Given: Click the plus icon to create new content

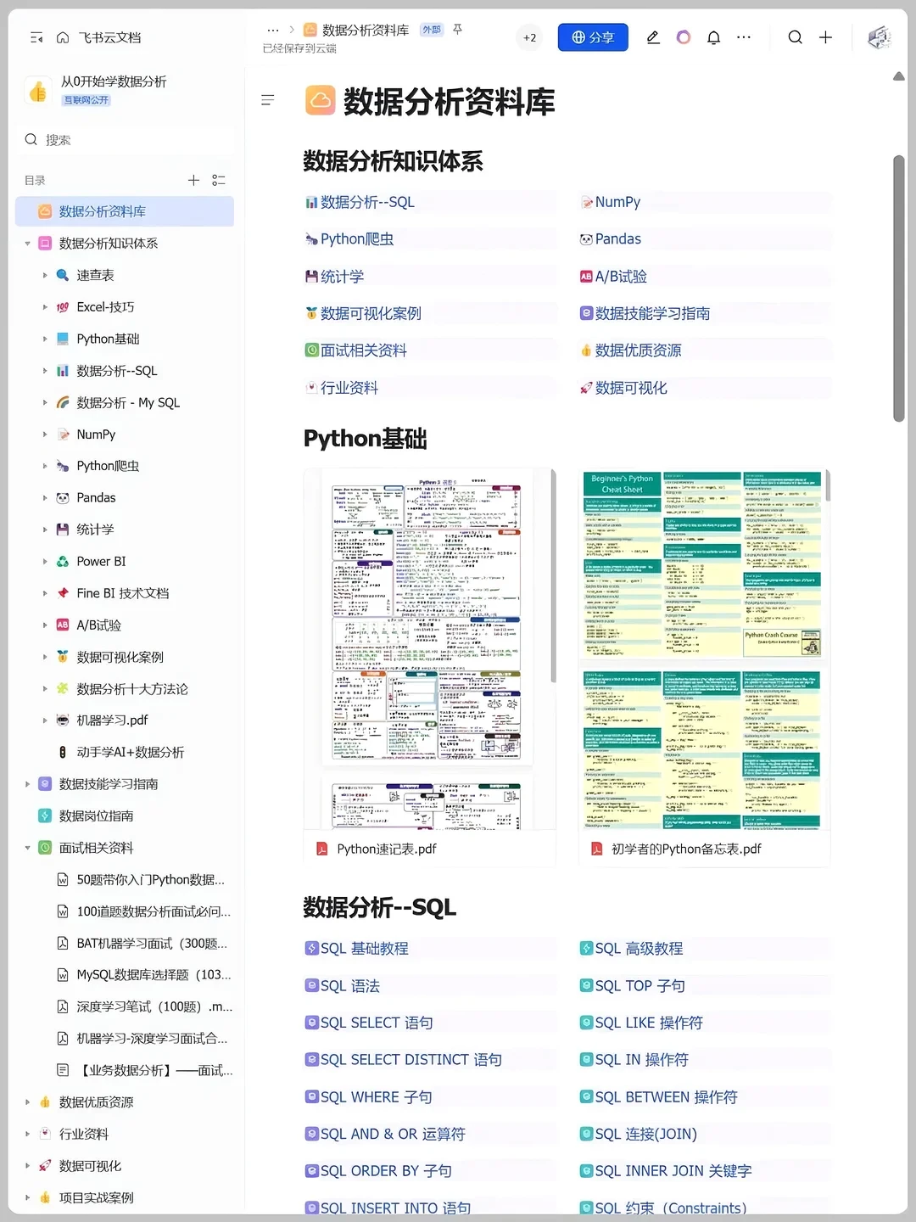Looking at the screenshot, I should [826, 37].
